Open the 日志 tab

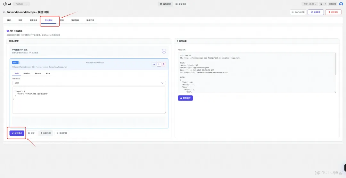pos(62,20)
